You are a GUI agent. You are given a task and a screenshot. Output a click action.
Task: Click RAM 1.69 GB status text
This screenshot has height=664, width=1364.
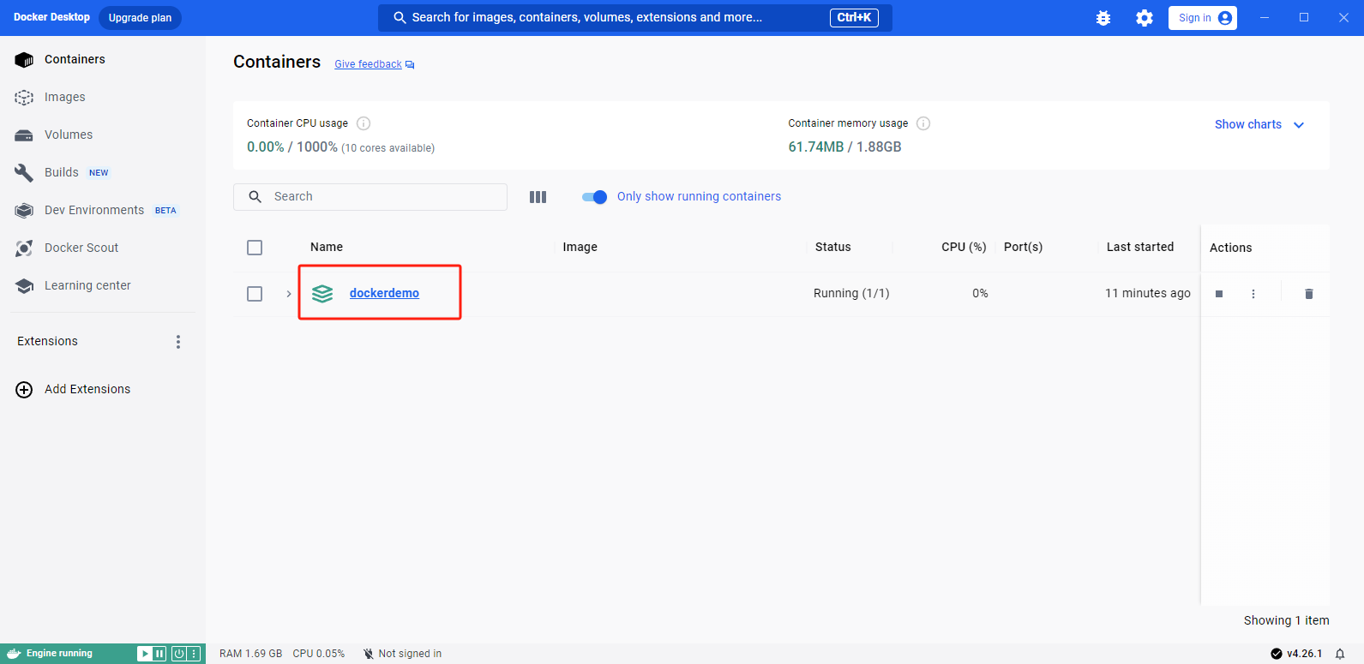click(x=250, y=654)
